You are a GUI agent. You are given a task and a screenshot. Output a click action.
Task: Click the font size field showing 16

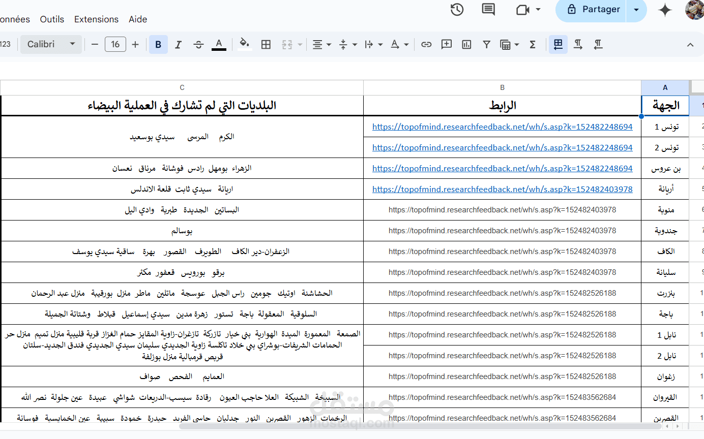pos(115,45)
